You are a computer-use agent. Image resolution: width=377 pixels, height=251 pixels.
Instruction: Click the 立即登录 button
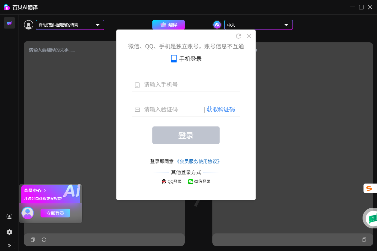coord(55,213)
